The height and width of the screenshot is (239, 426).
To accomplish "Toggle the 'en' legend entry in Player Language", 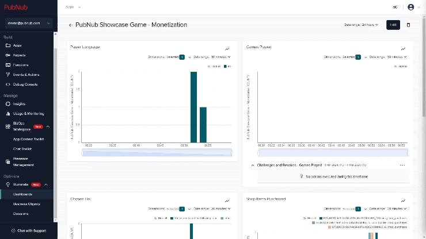I will coord(227,67).
